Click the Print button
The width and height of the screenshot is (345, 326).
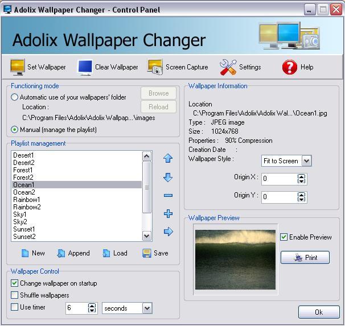point(305,257)
